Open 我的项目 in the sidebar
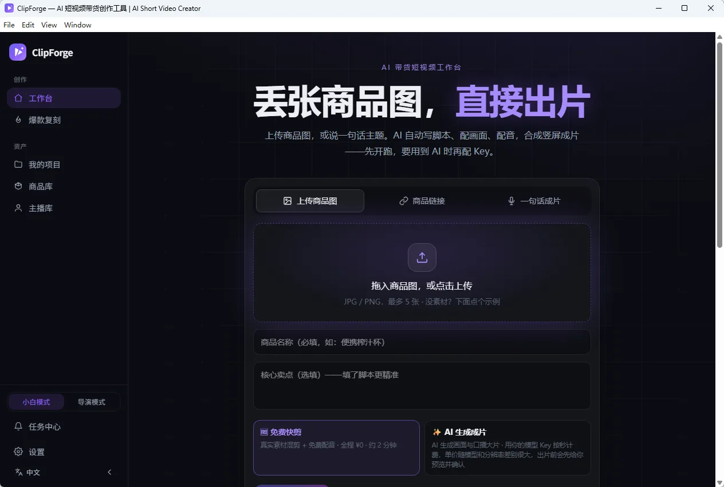The image size is (724, 487). [x=64, y=164]
